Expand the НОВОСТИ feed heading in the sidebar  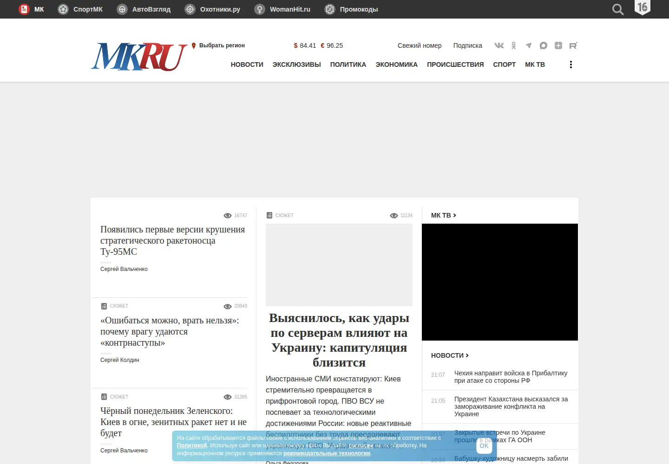(x=450, y=355)
